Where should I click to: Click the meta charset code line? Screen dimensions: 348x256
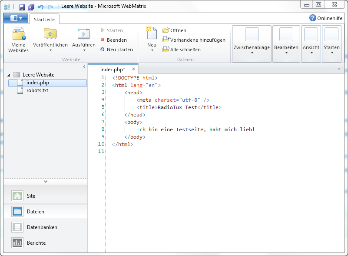172,100
